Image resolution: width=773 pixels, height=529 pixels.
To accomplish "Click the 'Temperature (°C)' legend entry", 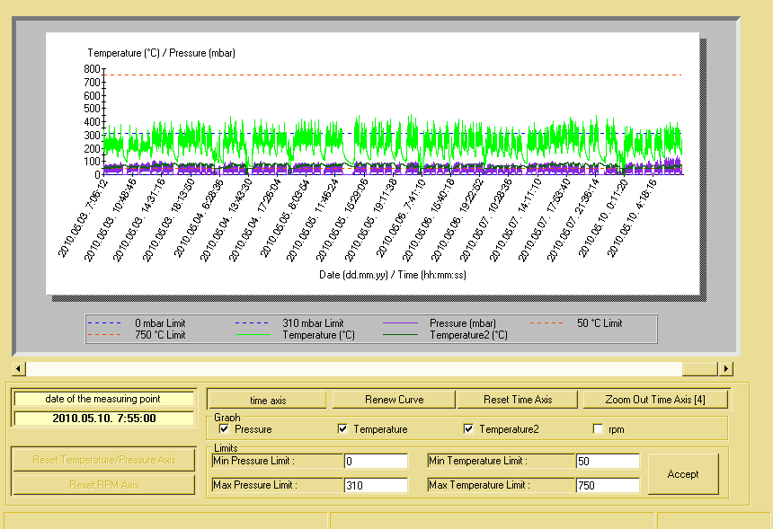I will (318, 335).
